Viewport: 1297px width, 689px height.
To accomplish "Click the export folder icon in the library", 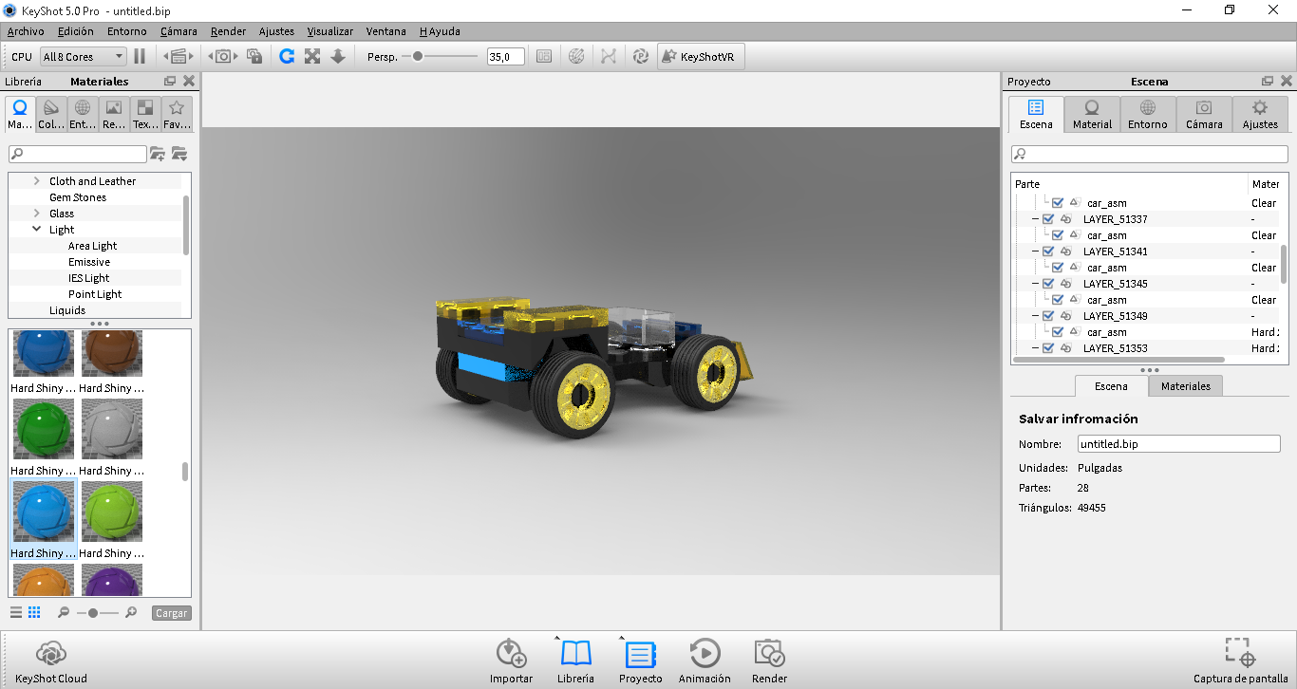I will pyautogui.click(x=179, y=154).
